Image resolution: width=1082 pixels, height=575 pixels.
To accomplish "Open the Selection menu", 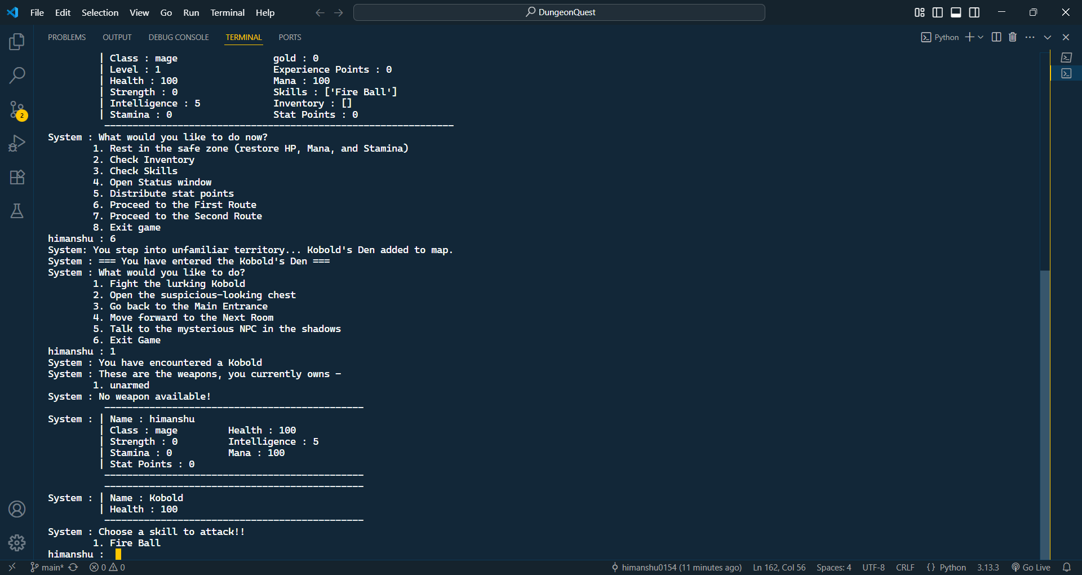I will [x=100, y=12].
